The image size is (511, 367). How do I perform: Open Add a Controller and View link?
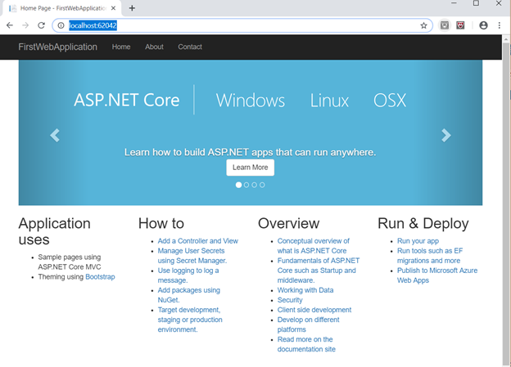click(198, 241)
